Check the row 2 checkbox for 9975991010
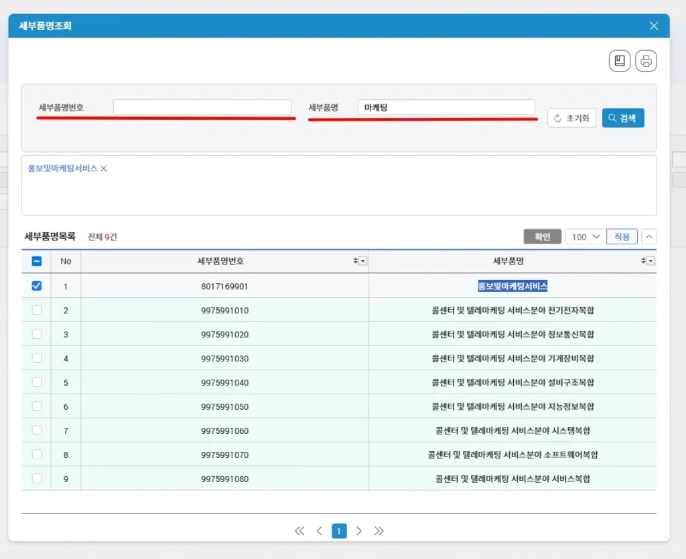The height and width of the screenshot is (559, 686). click(x=37, y=310)
